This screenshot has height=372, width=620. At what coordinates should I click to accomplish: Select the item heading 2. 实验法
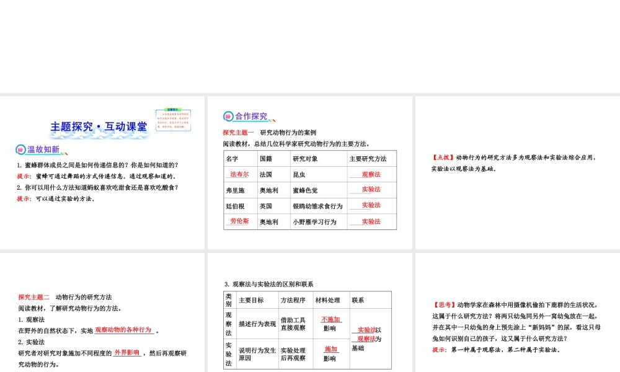click(x=31, y=342)
